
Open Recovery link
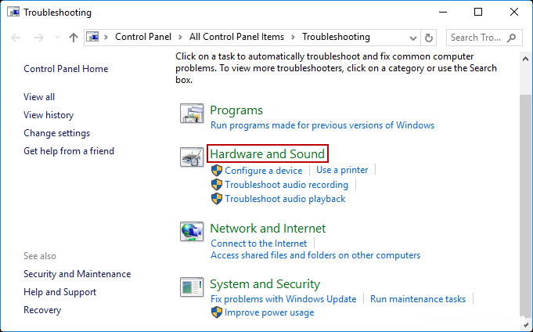tap(42, 310)
